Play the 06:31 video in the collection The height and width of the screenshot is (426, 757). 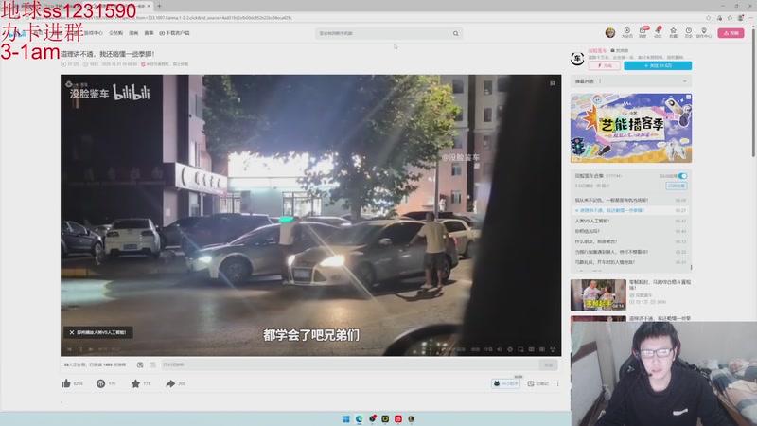point(631,262)
